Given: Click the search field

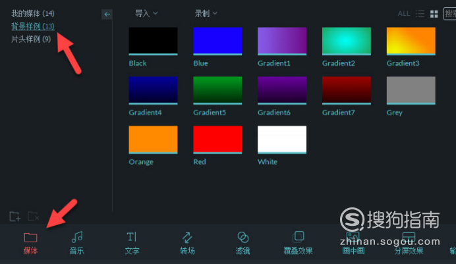Looking at the screenshot, I should 449,14.
